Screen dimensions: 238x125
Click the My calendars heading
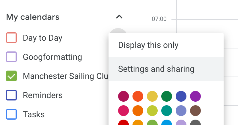pyautogui.click(x=33, y=17)
